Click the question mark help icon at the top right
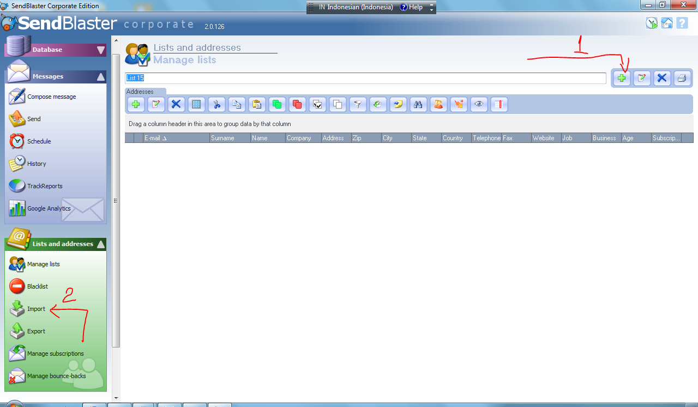 [682, 23]
